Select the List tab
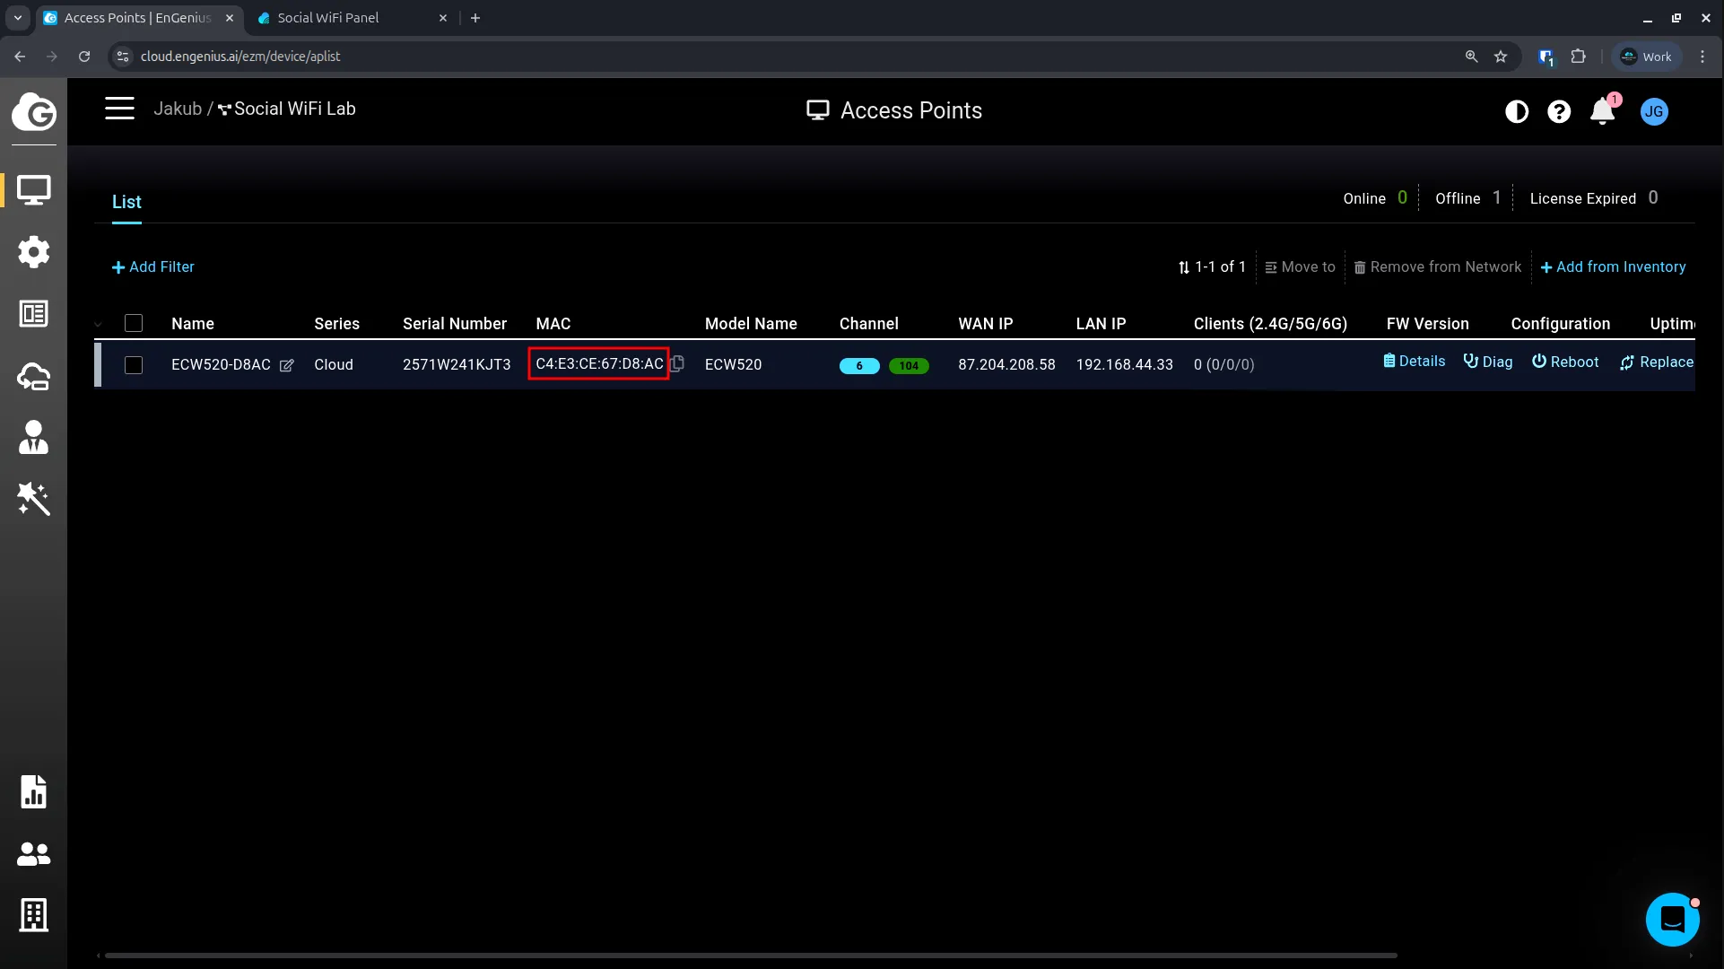This screenshot has width=1724, height=969. 126,202
